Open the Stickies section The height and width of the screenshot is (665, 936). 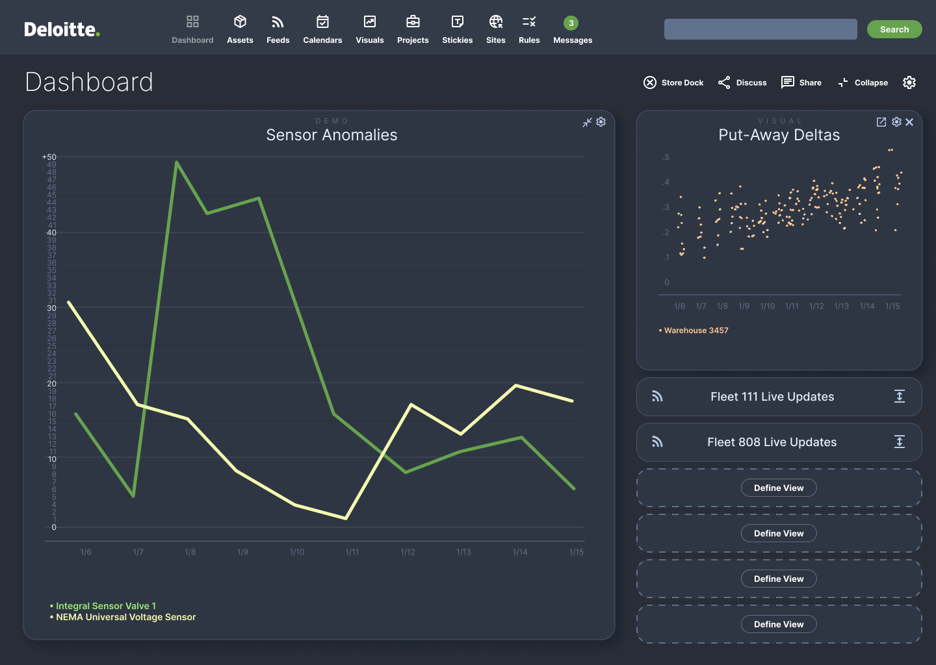coord(458,29)
